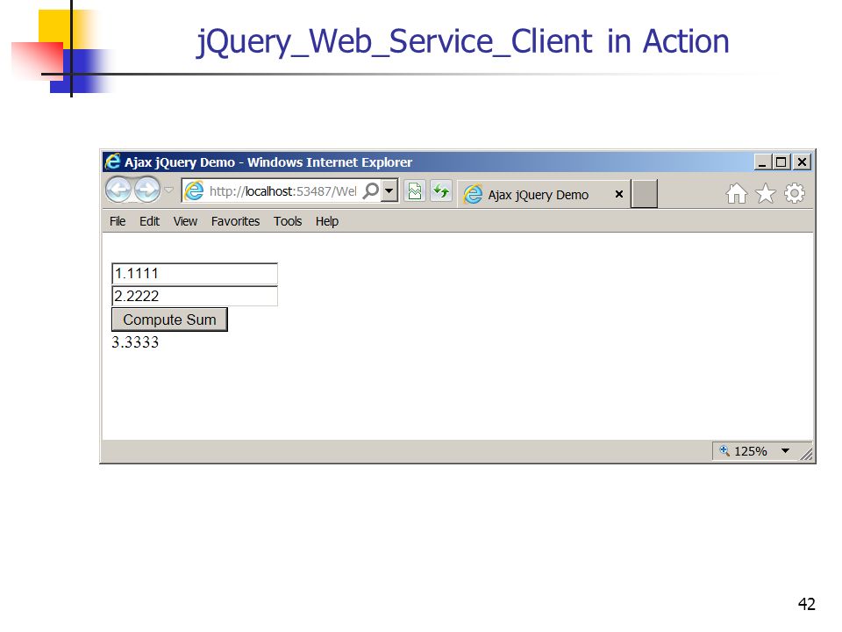Open the Help menu
Image resolution: width=842 pixels, height=632 pixels.
[x=327, y=221]
